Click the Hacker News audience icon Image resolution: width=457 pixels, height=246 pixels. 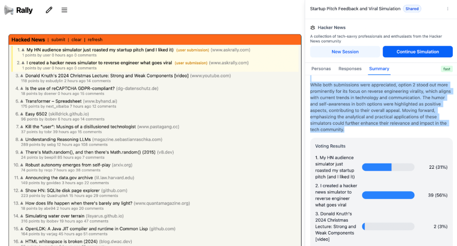click(x=313, y=28)
